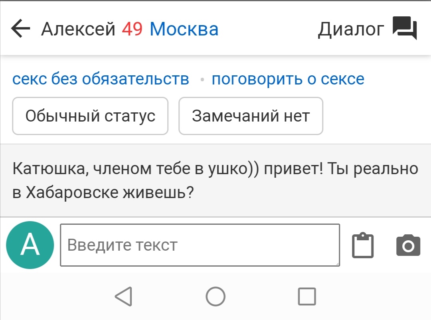Click the Замечаний нет button

(251, 116)
